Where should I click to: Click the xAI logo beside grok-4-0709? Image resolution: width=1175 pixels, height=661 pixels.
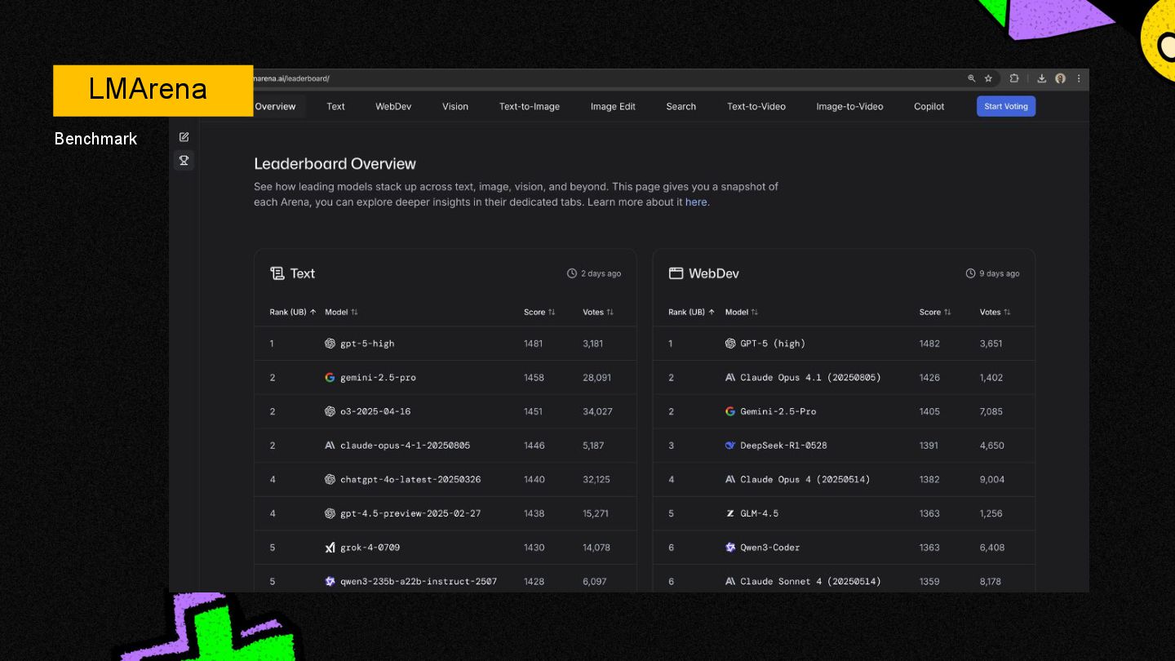pos(330,548)
